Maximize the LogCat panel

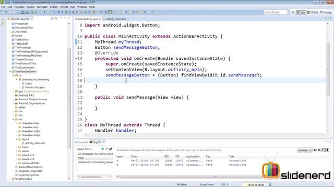click(329, 142)
